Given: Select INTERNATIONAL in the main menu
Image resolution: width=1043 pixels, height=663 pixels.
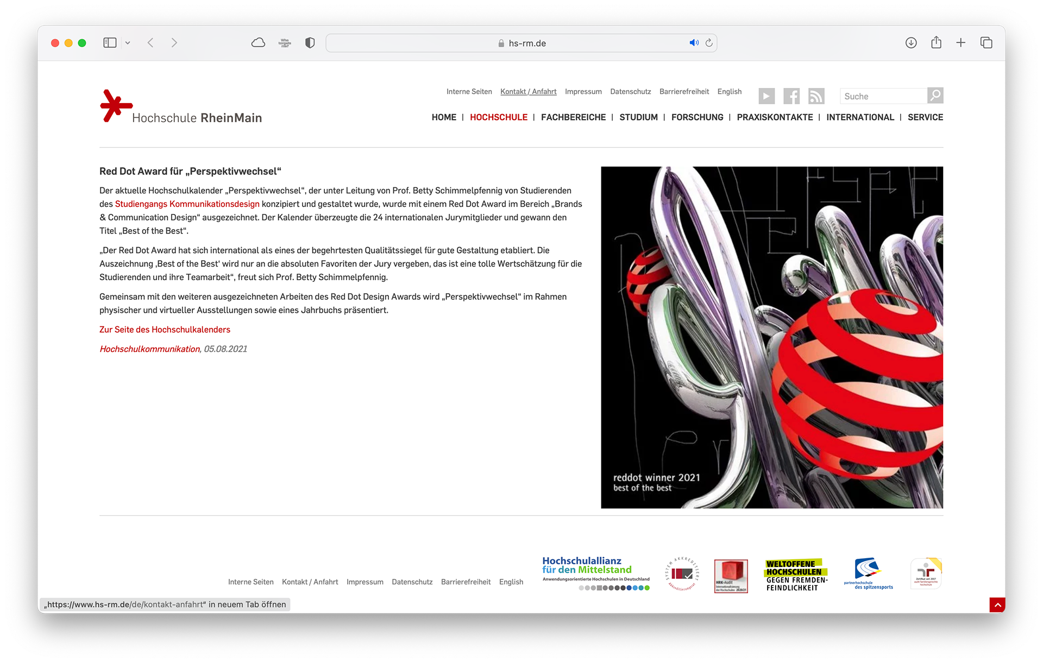Looking at the screenshot, I should pos(860,117).
